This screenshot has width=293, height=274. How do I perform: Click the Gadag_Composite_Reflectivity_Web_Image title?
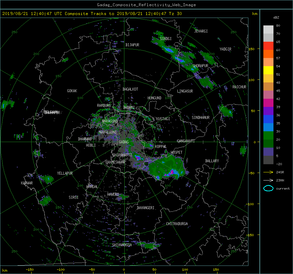(146, 5)
